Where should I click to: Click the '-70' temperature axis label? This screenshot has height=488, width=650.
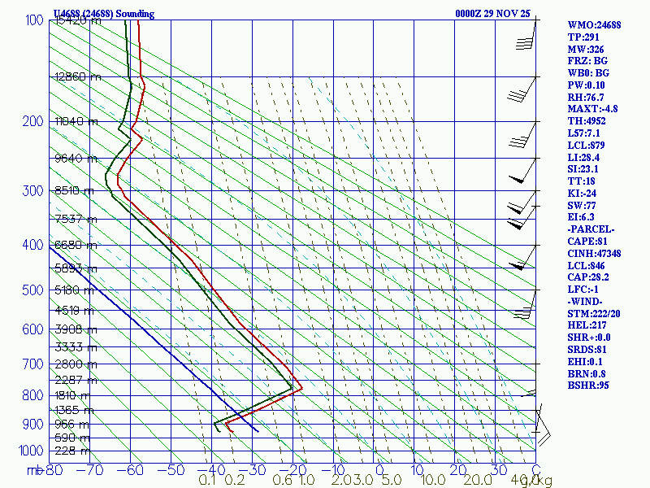coord(89,470)
